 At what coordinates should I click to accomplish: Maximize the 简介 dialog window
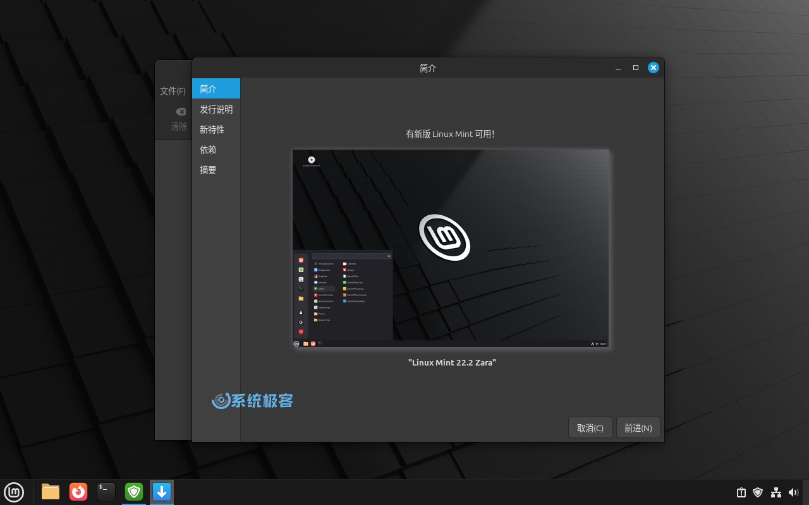click(x=636, y=68)
